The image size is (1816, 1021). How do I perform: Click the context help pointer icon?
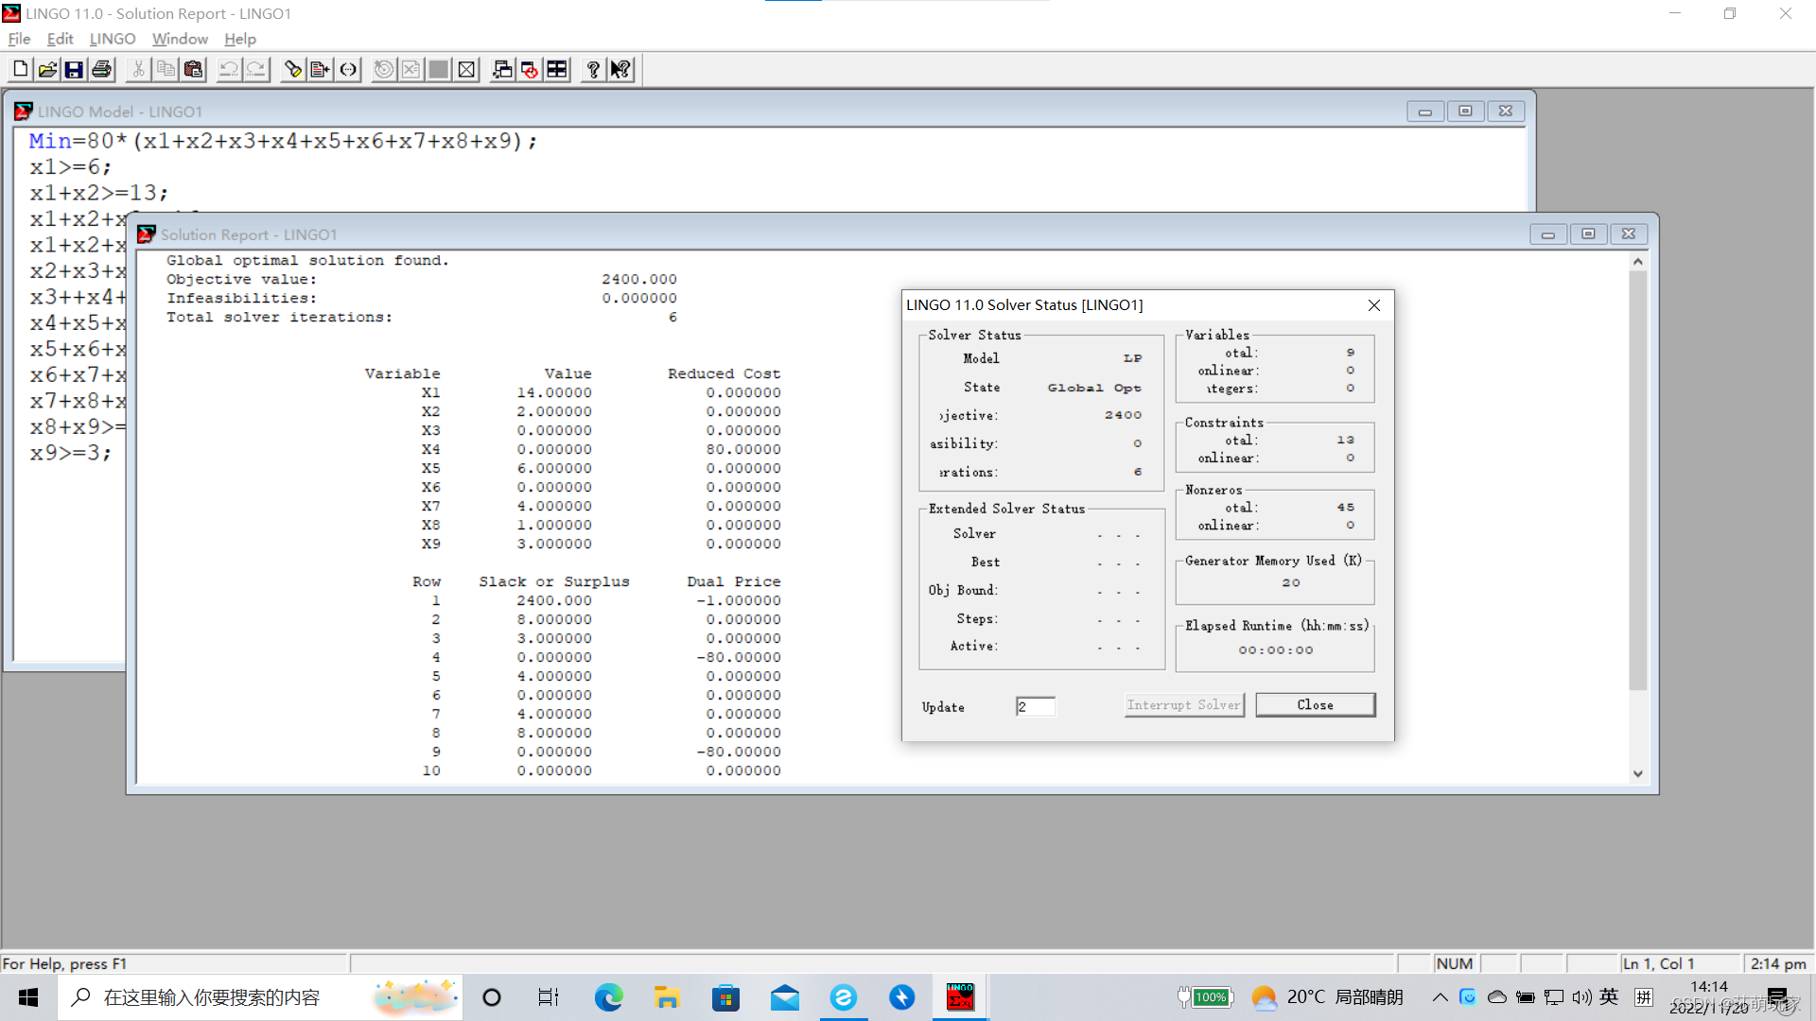click(x=620, y=69)
